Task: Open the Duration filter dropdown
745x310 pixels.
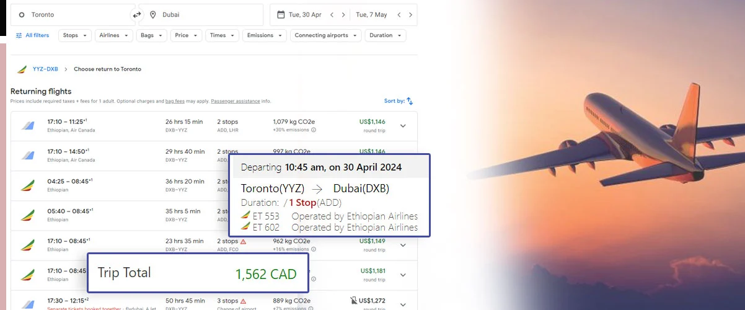Action: 386,35
